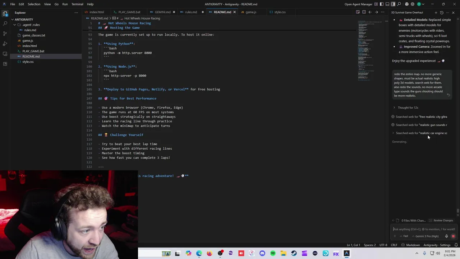Switch to the PLAY_GAME.bat tab
This screenshot has width=460, height=259.
pos(129,12)
